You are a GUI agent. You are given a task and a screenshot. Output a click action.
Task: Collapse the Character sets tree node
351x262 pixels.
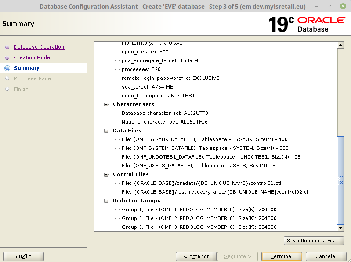click(x=106, y=104)
